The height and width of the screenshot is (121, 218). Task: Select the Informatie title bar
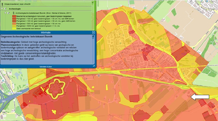[46, 32]
